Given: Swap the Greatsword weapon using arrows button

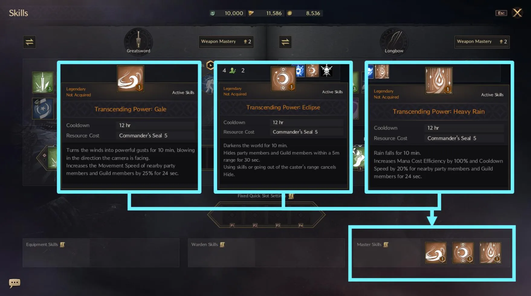Looking at the screenshot, I should click(x=29, y=42).
